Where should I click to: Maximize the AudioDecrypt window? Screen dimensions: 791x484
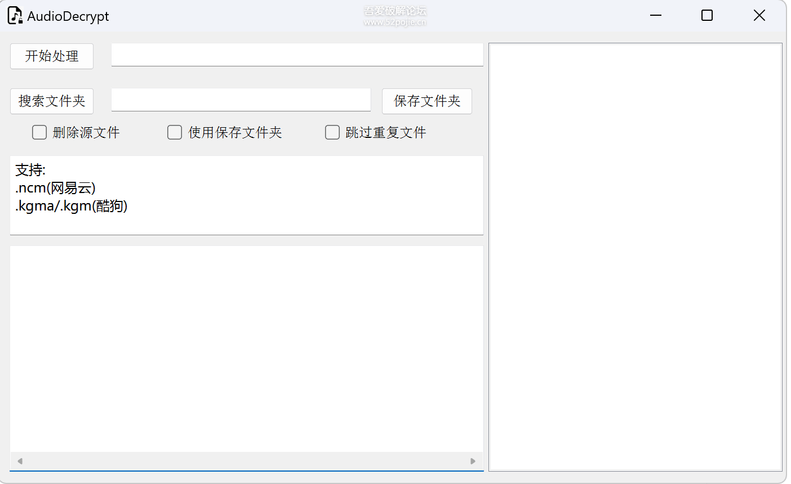point(706,15)
